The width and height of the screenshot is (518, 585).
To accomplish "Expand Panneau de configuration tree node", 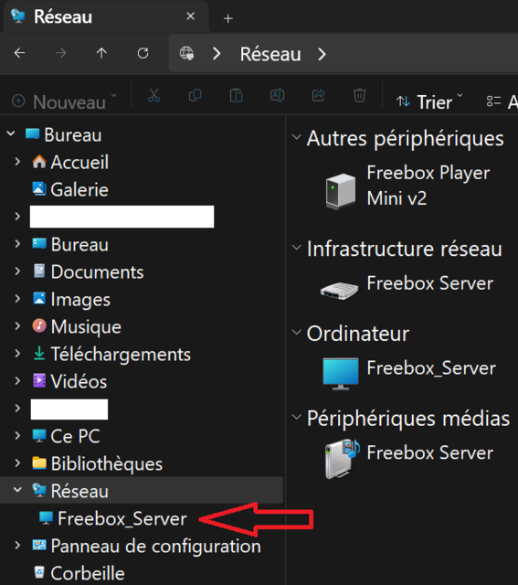I will tap(17, 545).
